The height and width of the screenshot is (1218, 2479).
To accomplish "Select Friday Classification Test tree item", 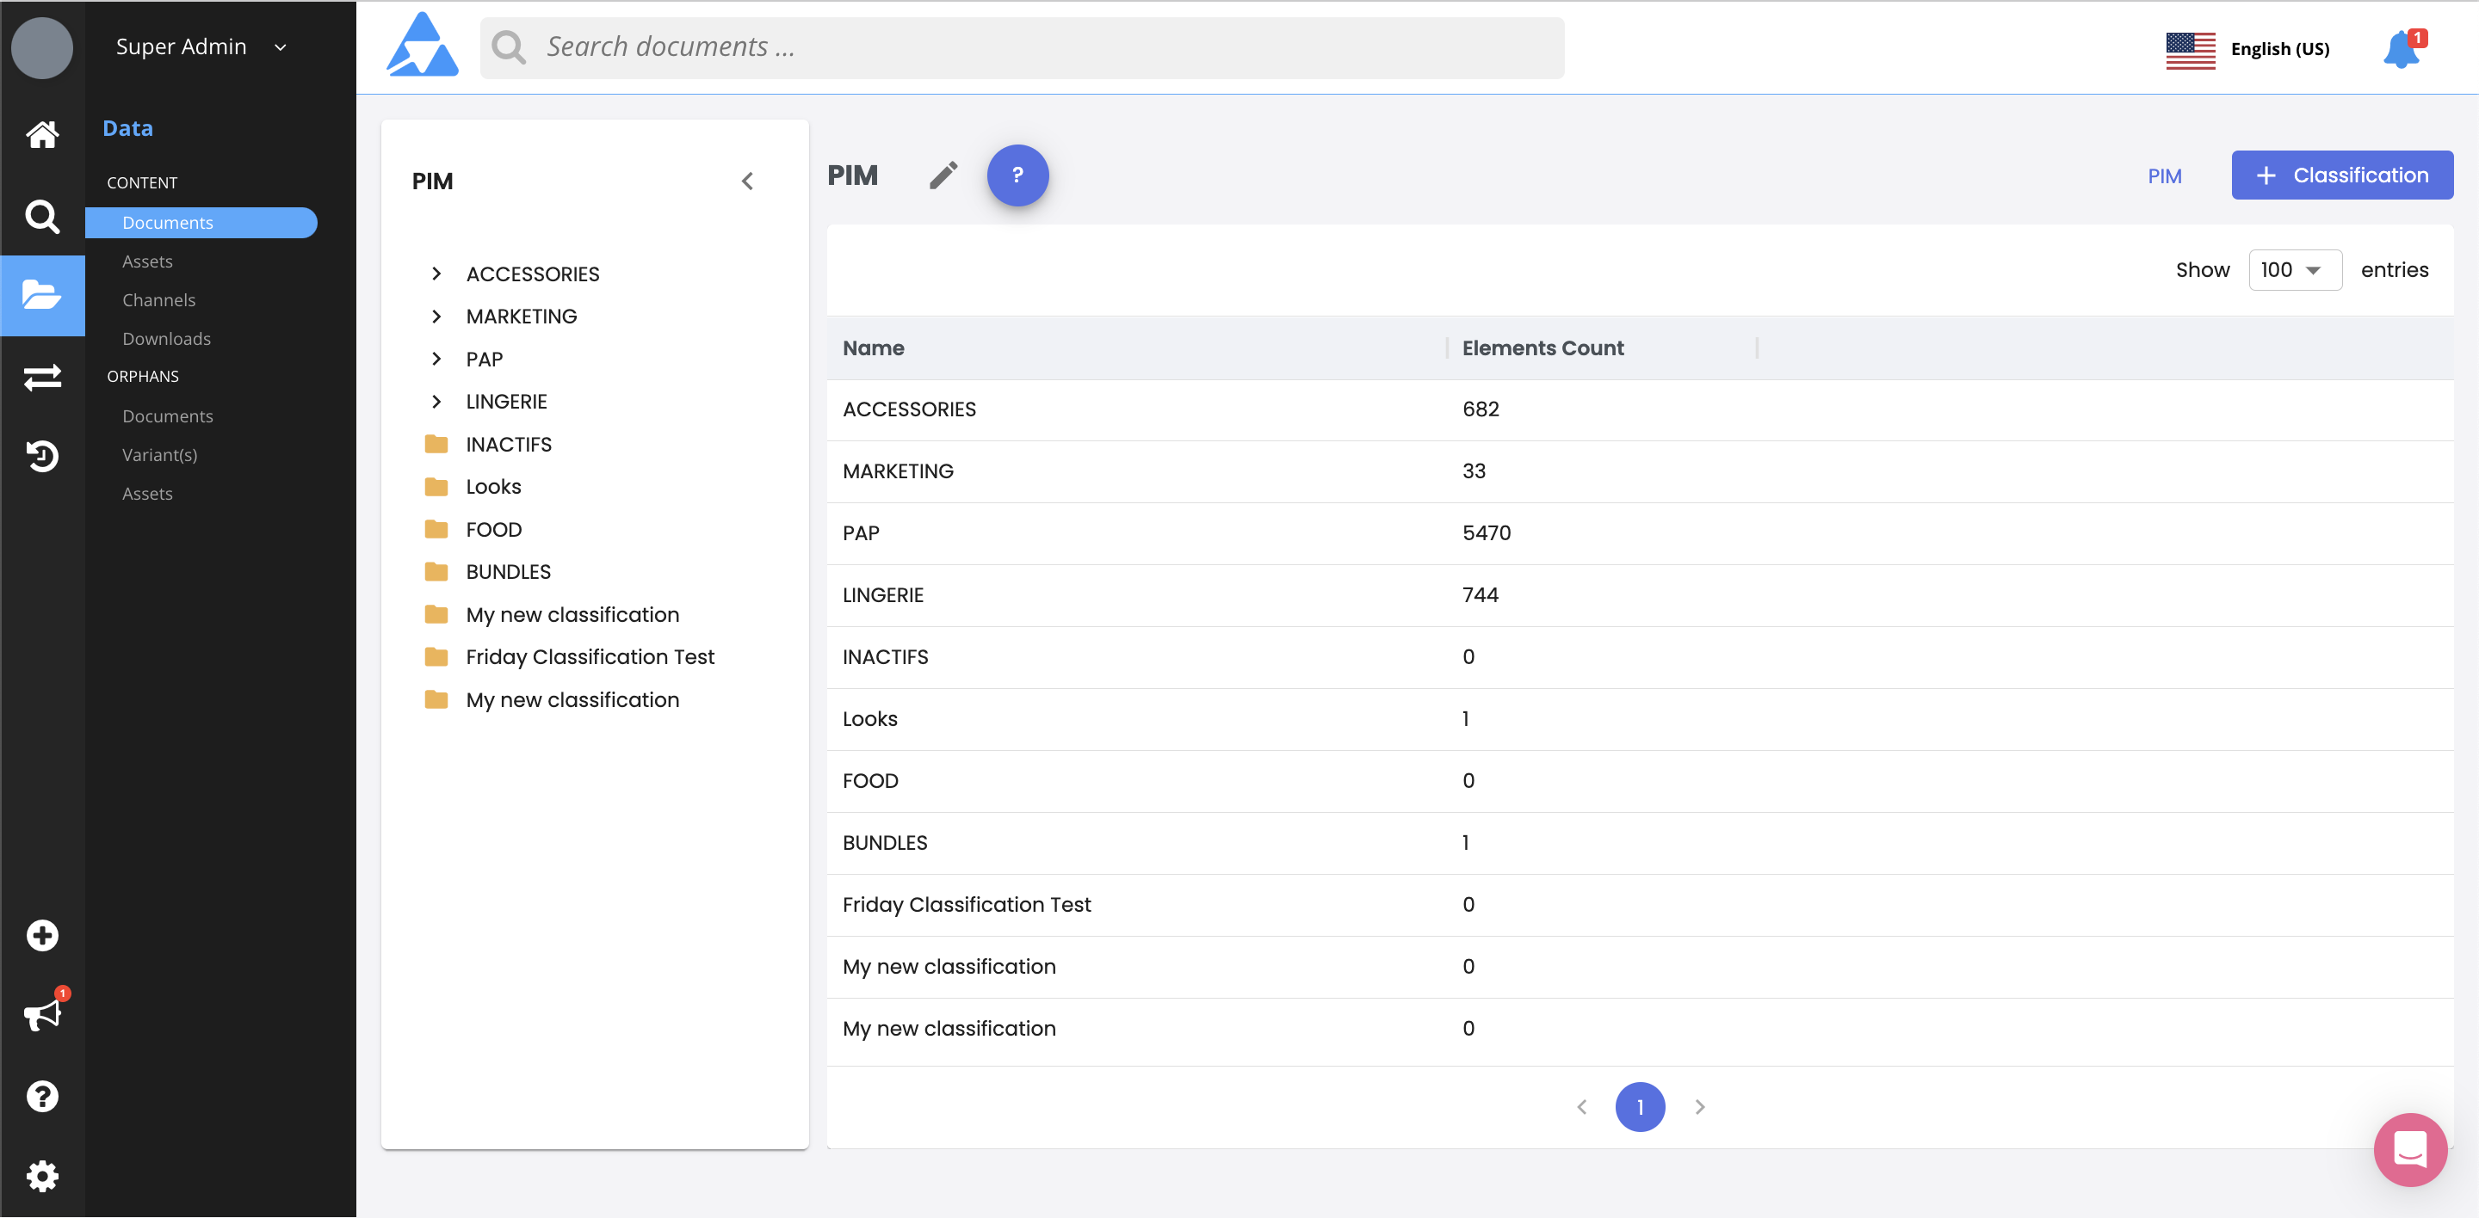I will point(590,656).
